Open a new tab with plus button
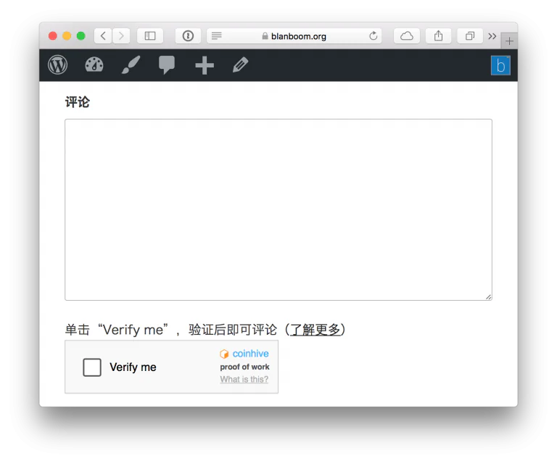Screen dimensions: 557x463 [509, 41]
